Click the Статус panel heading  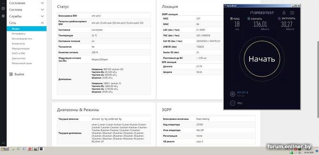[63, 6]
